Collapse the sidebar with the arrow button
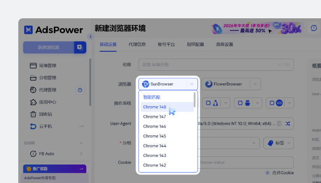This screenshot has width=321, height=183. point(91,37)
